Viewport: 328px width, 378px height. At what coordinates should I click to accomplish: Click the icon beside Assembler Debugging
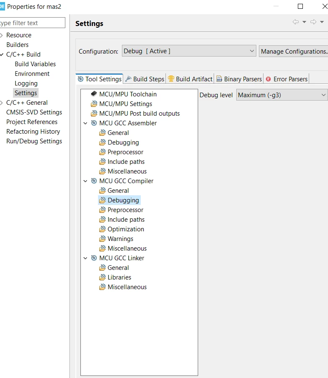pyautogui.click(x=103, y=142)
